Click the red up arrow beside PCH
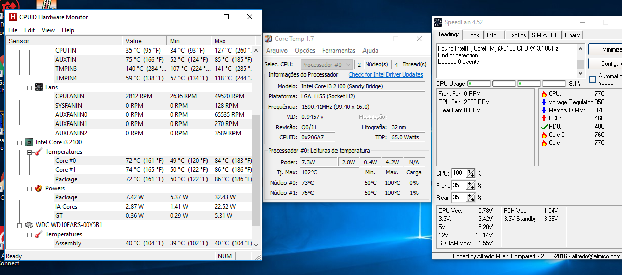The image size is (622, 275). [544, 118]
